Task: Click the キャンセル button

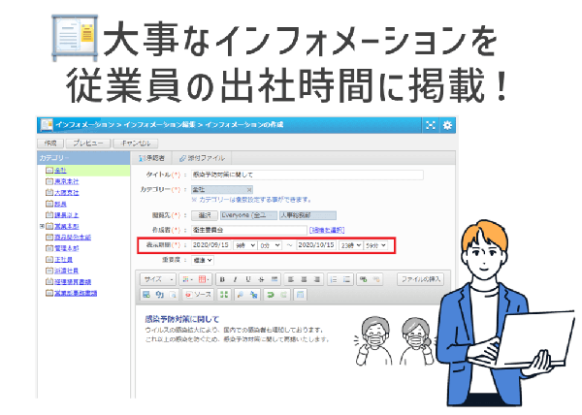Action: click(136, 144)
